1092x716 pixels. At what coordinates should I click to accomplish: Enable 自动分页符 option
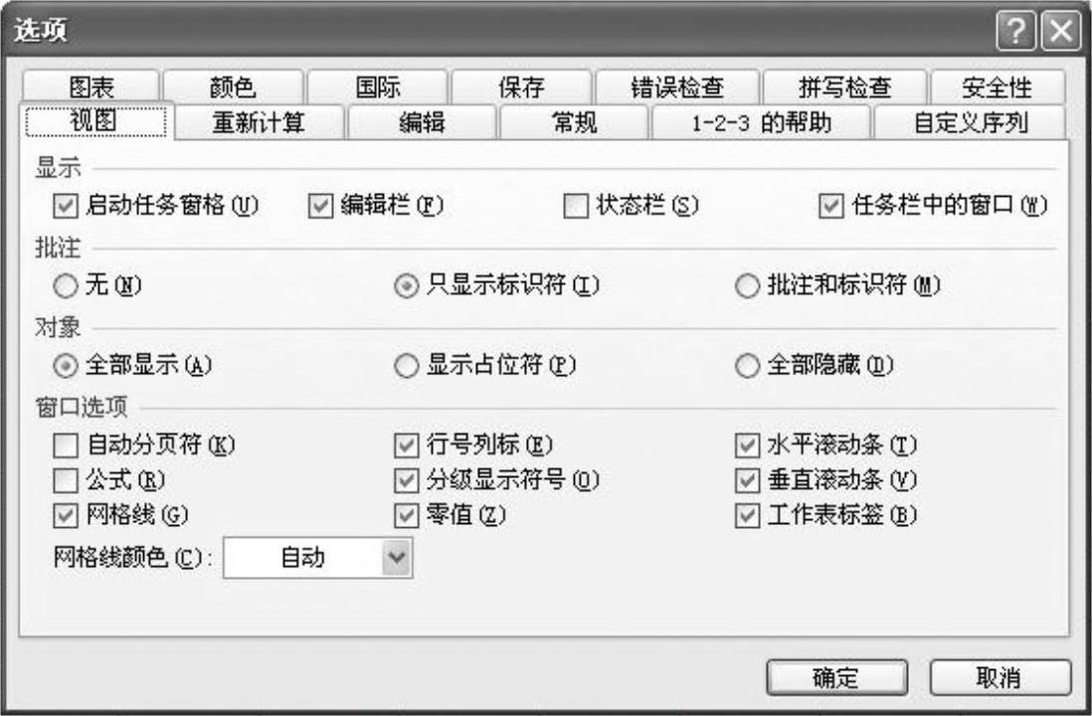point(65,446)
